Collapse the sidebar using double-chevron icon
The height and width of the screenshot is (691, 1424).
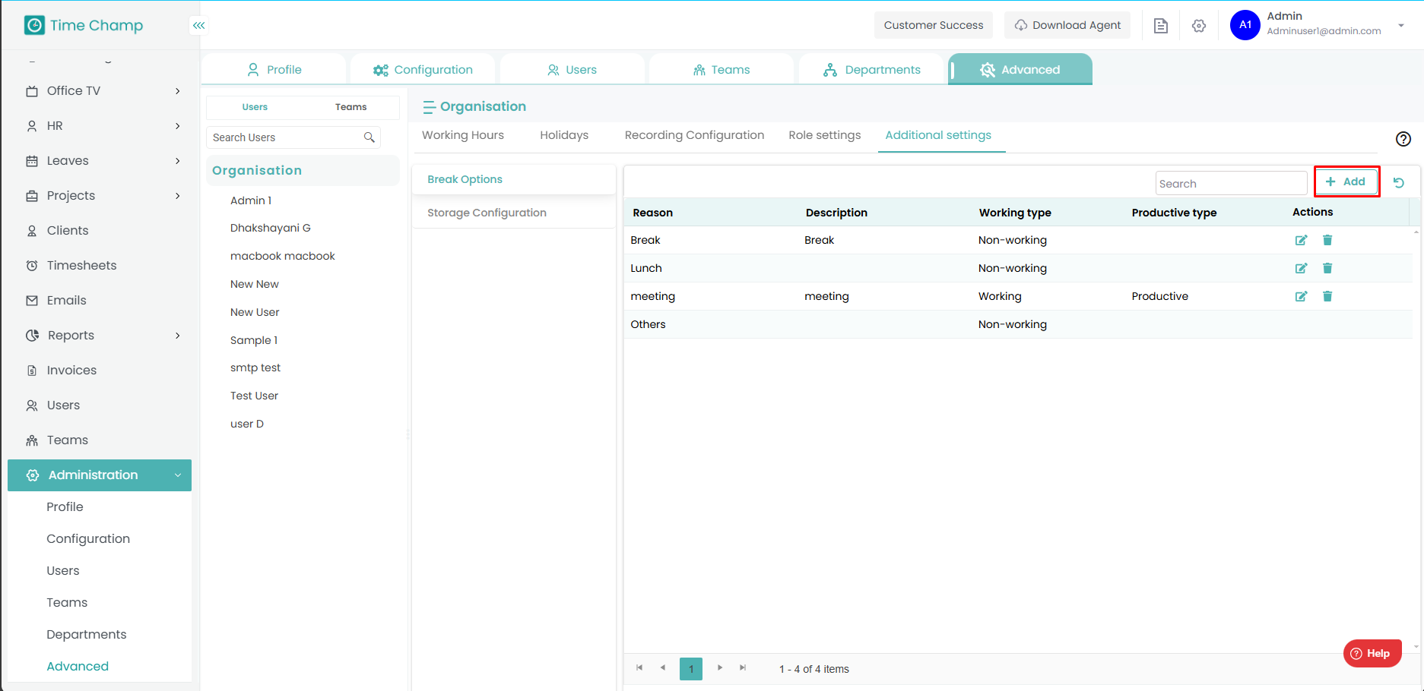pos(198,26)
